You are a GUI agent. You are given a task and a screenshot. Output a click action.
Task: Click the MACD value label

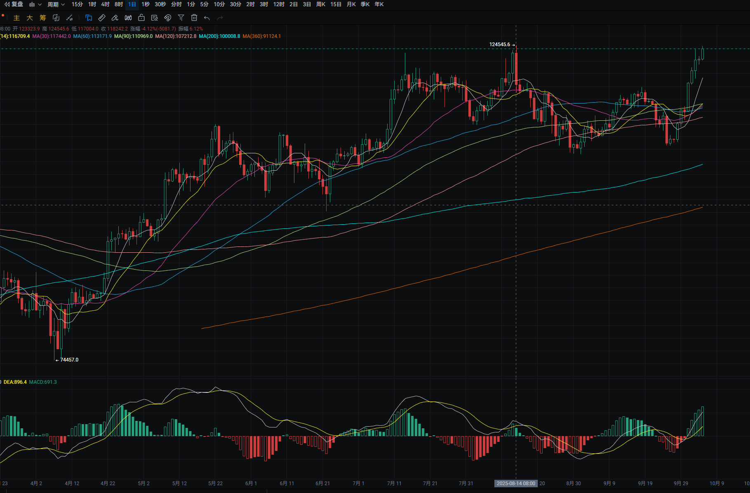[x=43, y=382]
